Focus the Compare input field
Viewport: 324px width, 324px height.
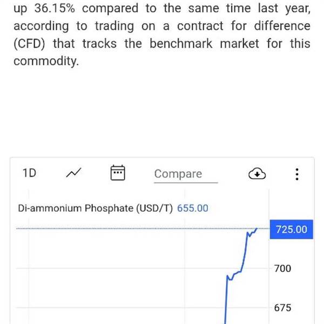click(186, 174)
